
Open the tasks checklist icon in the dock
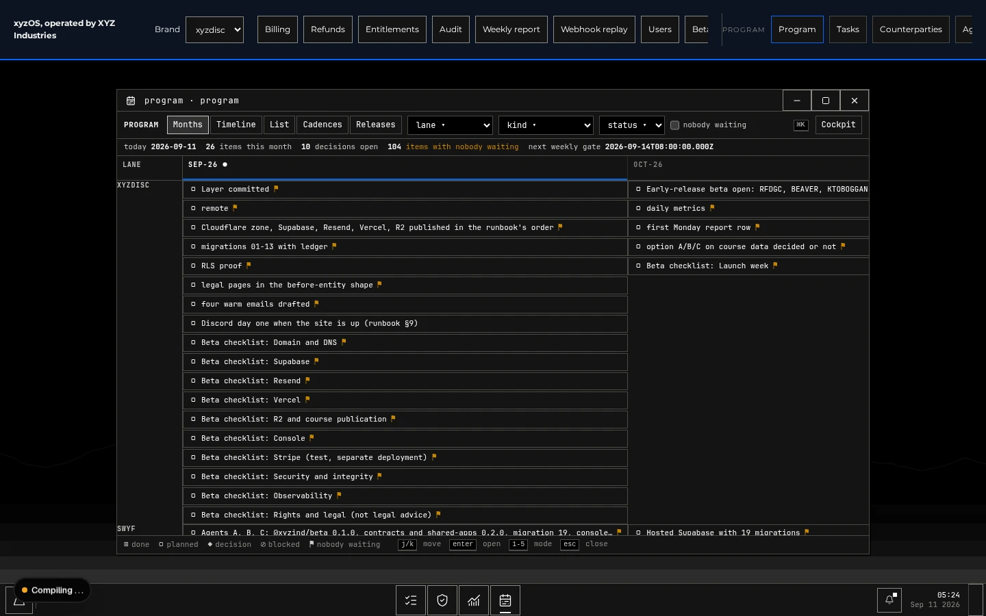[x=411, y=600]
